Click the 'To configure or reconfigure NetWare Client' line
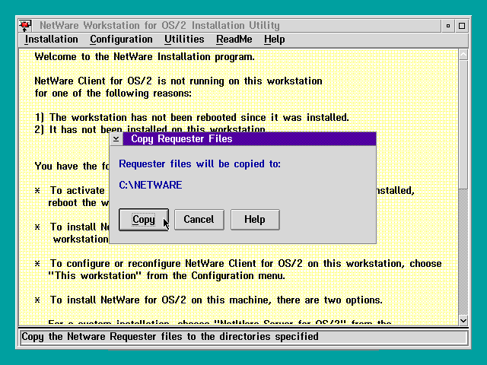 [x=246, y=264]
